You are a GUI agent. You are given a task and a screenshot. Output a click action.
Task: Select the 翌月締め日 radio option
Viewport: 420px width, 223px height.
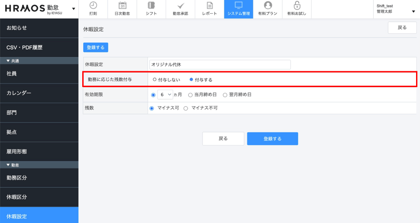225,94
